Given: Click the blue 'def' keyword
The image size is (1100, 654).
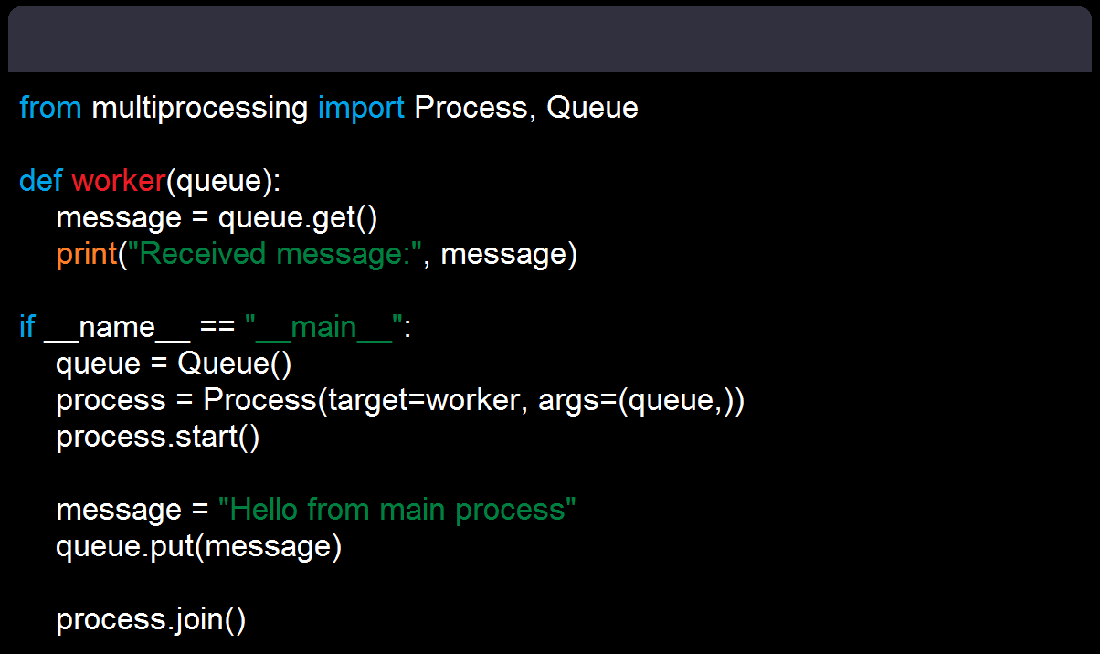Looking at the screenshot, I should click(40, 181).
